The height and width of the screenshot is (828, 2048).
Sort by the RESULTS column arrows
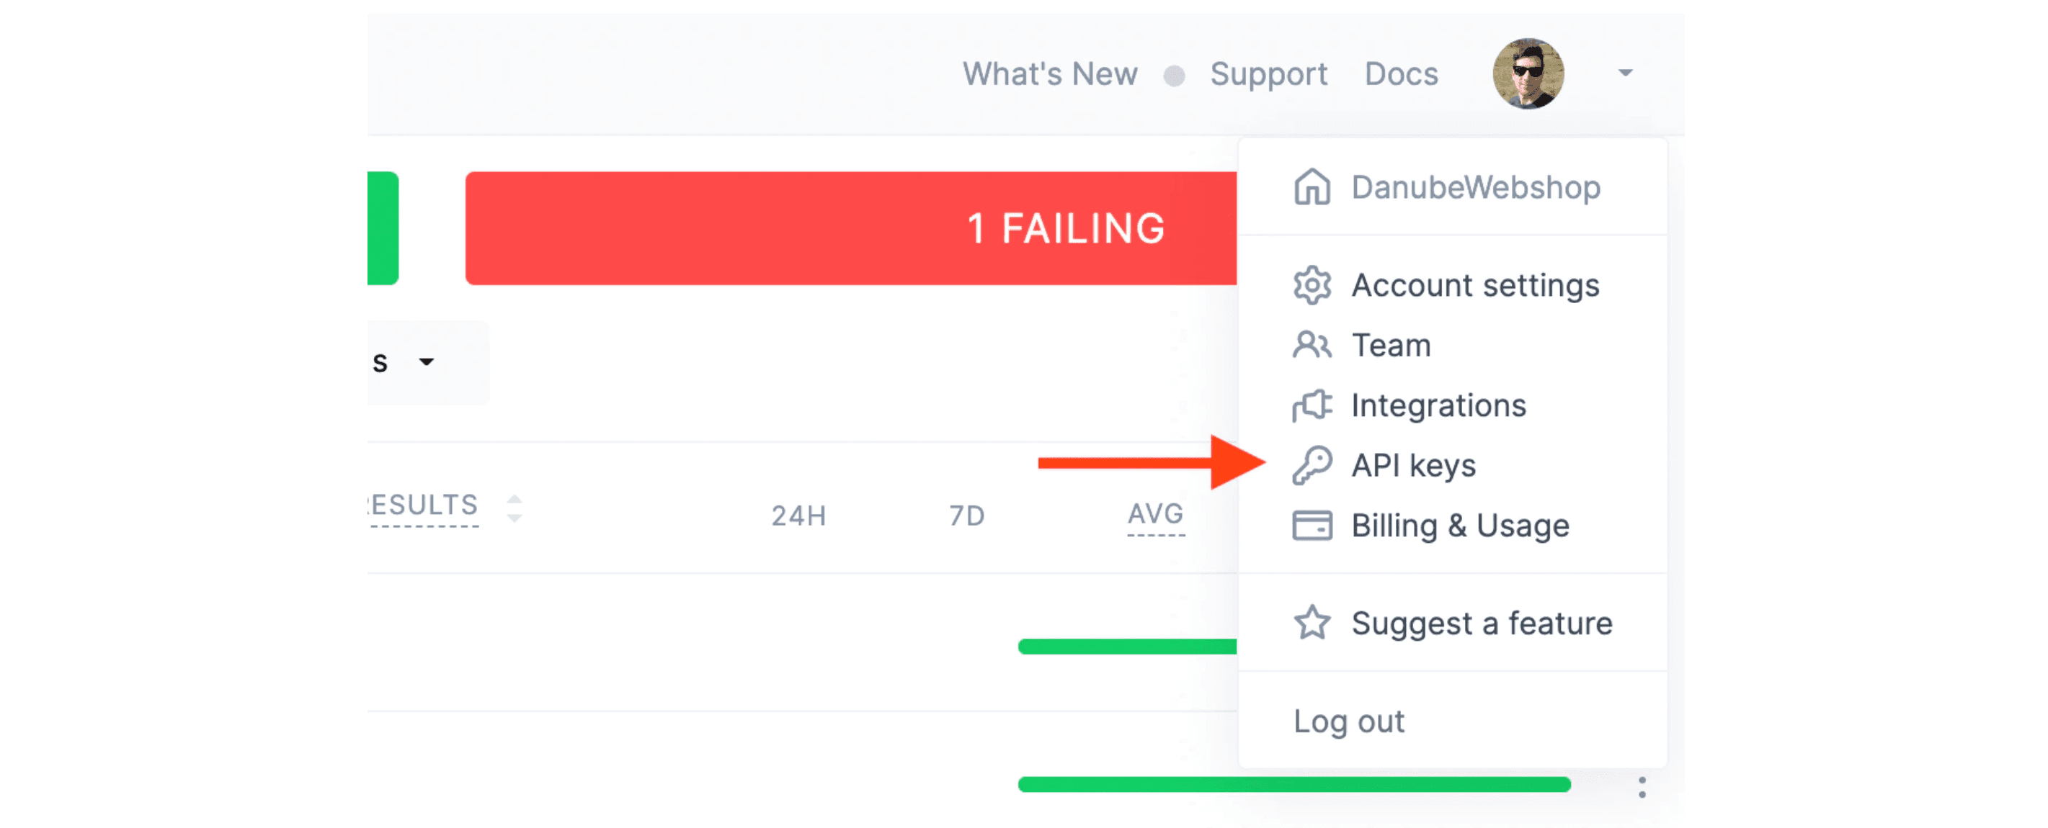pos(514,508)
